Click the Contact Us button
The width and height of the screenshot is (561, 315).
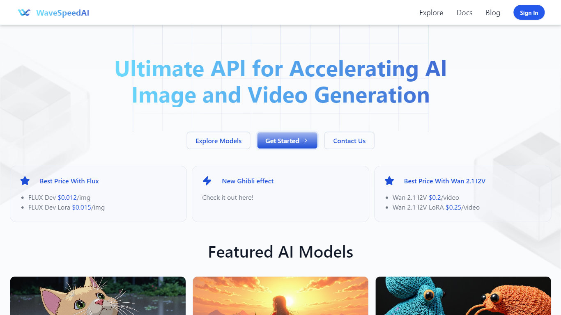[349, 141]
